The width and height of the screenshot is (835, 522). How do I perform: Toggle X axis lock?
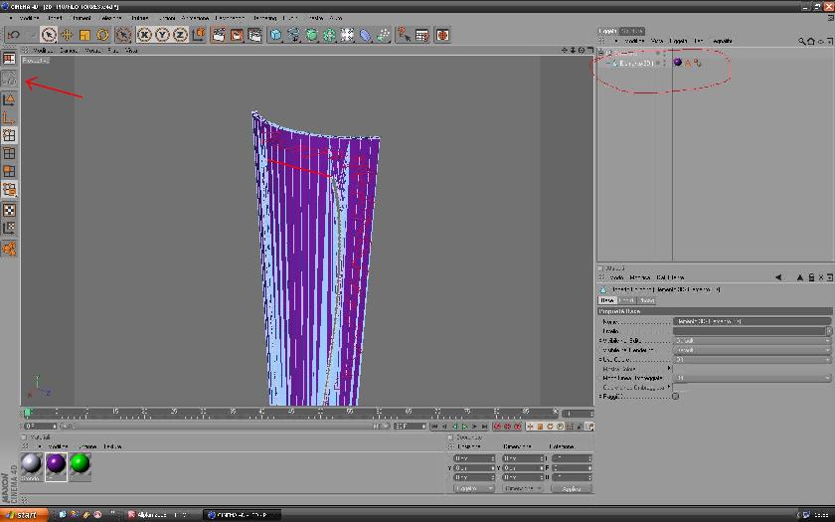[144, 35]
